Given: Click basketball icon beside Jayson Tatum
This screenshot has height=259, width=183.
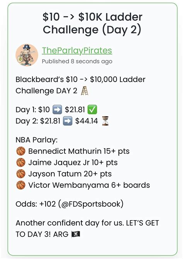Looking at the screenshot, I should pyautogui.click(x=21, y=174).
